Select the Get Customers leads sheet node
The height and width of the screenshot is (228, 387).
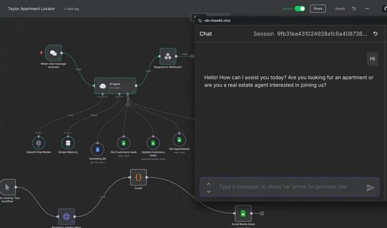(x=124, y=143)
